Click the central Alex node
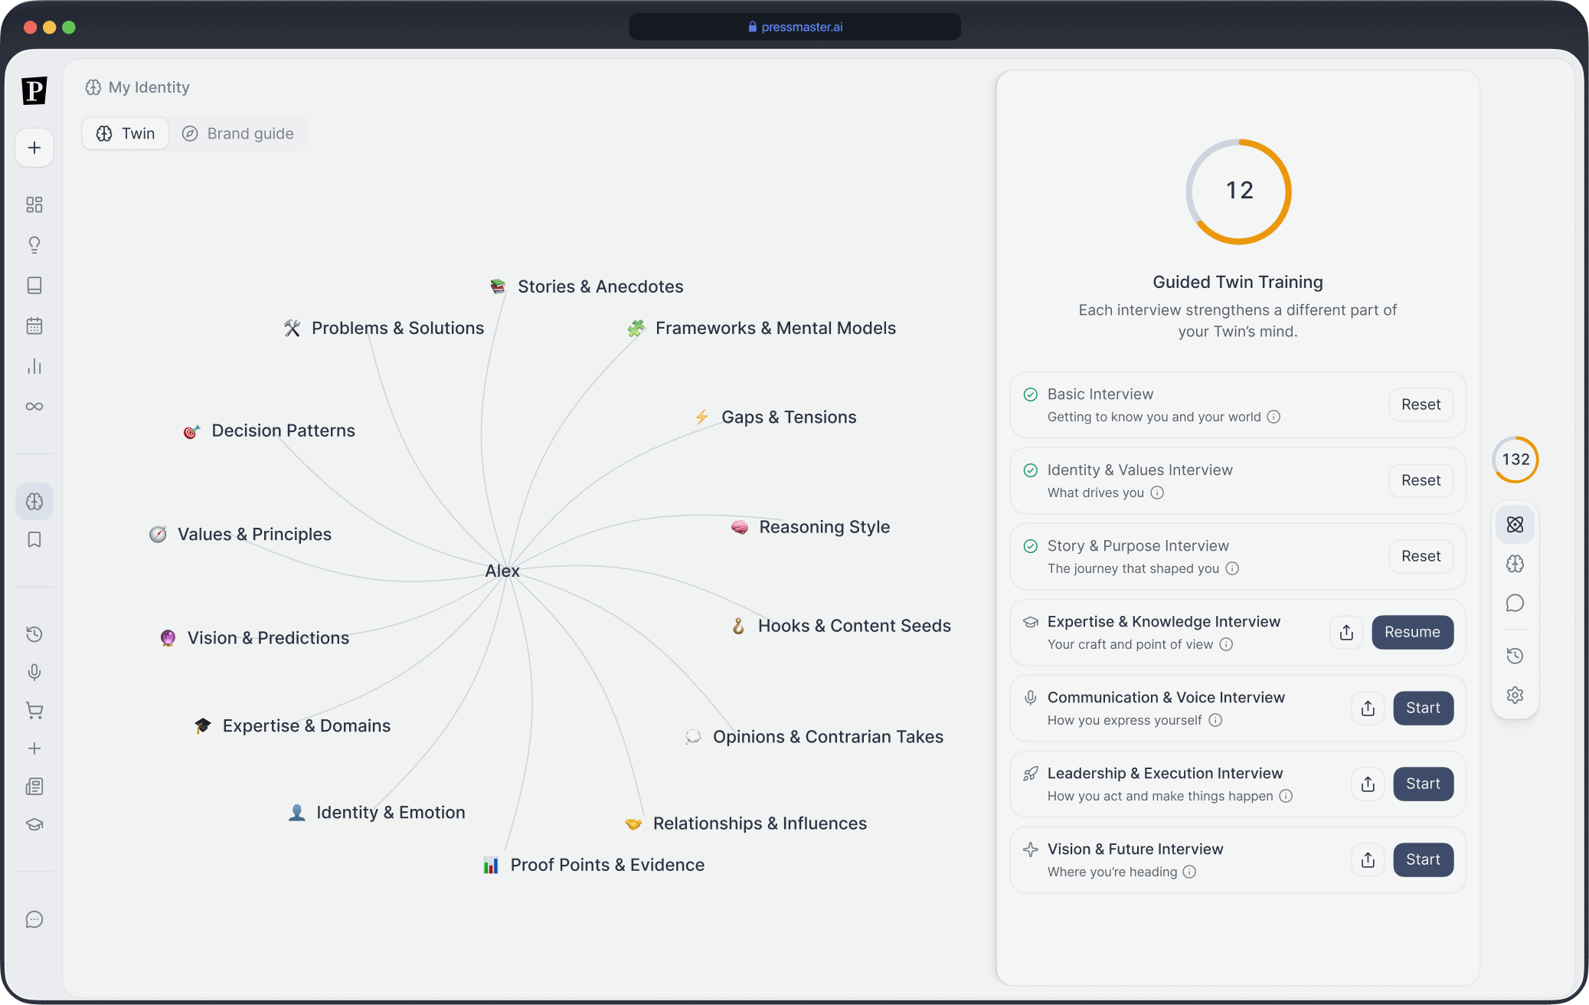The image size is (1589, 1005). [502, 571]
